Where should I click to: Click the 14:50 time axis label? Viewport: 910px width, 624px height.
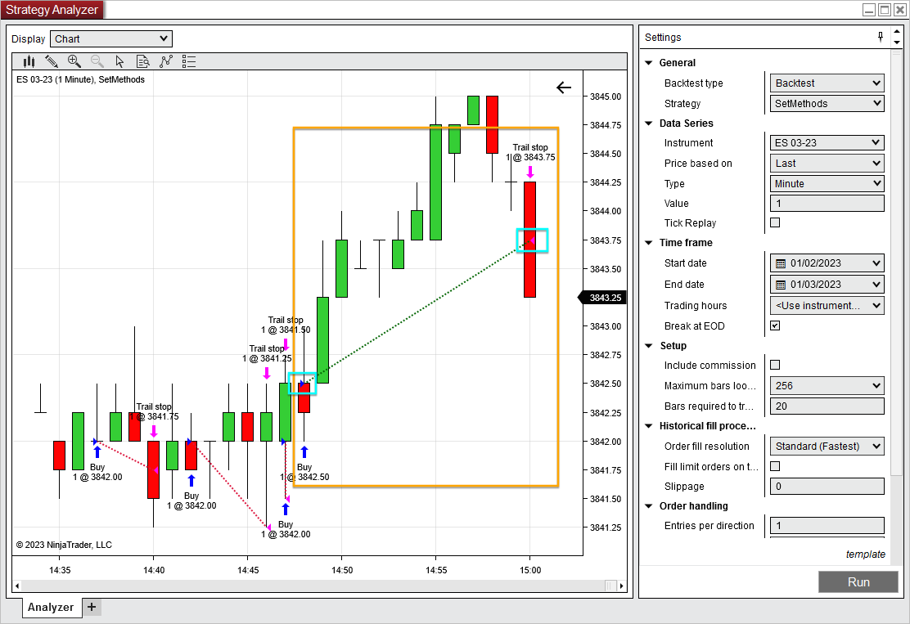point(342,570)
